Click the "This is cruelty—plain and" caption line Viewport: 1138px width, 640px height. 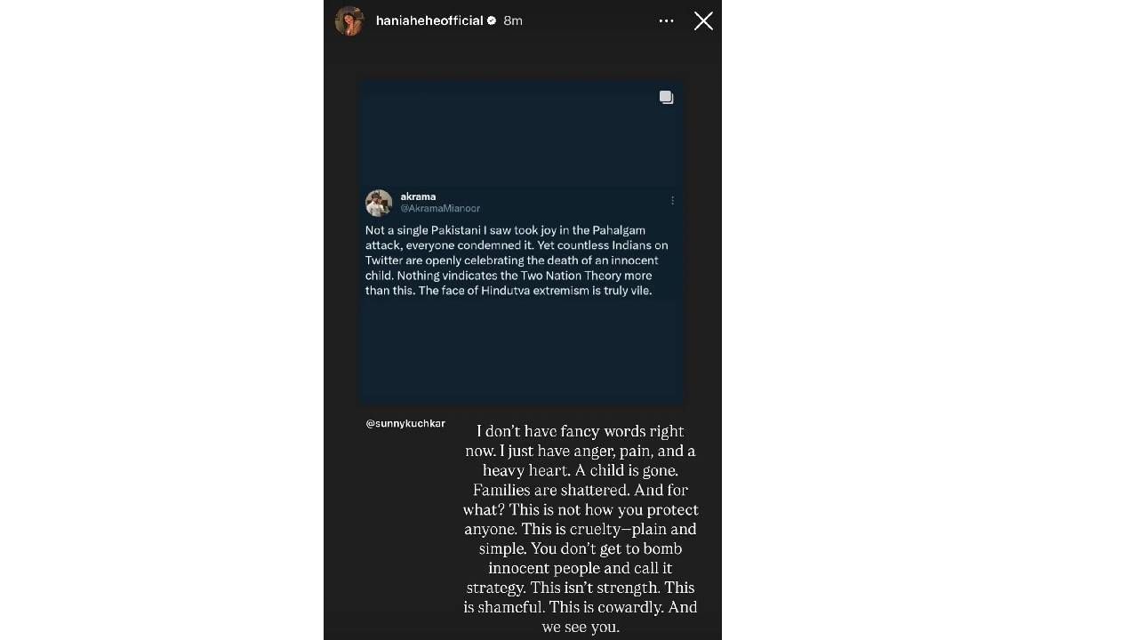(x=580, y=529)
